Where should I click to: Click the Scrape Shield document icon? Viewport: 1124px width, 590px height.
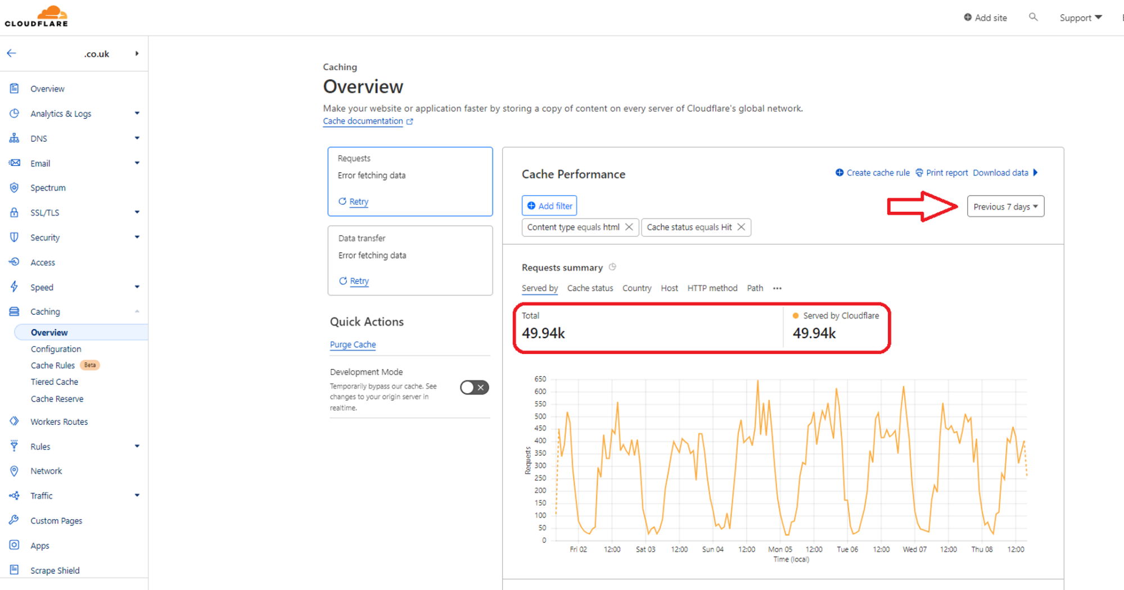pyautogui.click(x=14, y=570)
